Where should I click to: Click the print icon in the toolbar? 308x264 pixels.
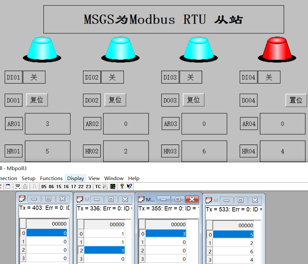click(17, 186)
